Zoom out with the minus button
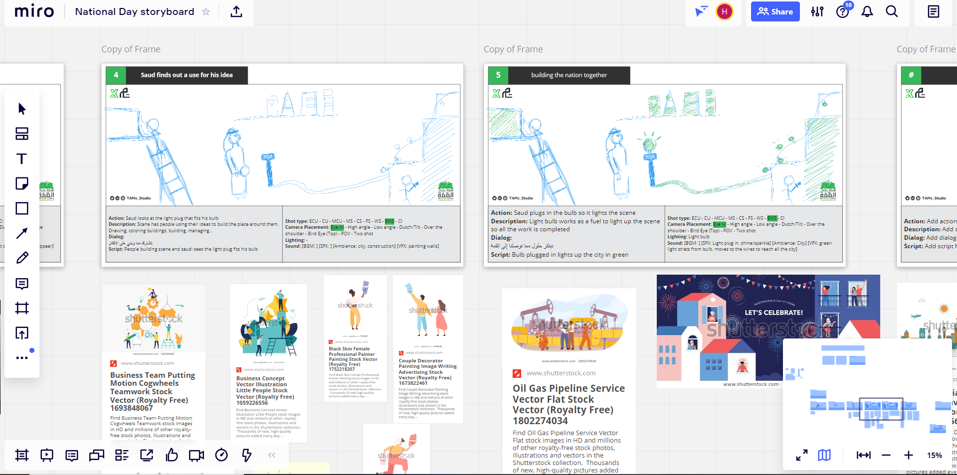This screenshot has width=957, height=475. pyautogui.click(x=886, y=455)
